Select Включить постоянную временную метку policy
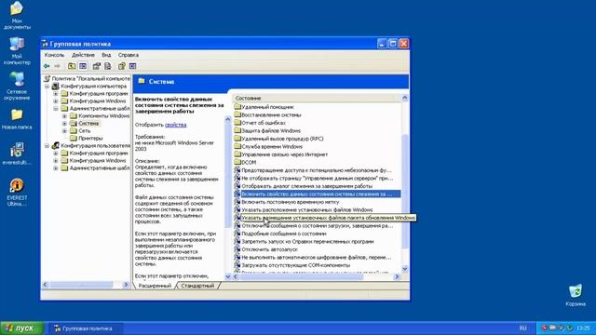596x335 pixels. pyautogui.click(x=287, y=202)
